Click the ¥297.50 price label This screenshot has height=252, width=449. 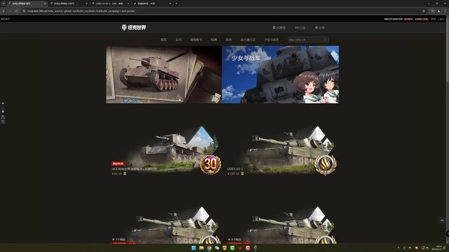click(x=233, y=173)
